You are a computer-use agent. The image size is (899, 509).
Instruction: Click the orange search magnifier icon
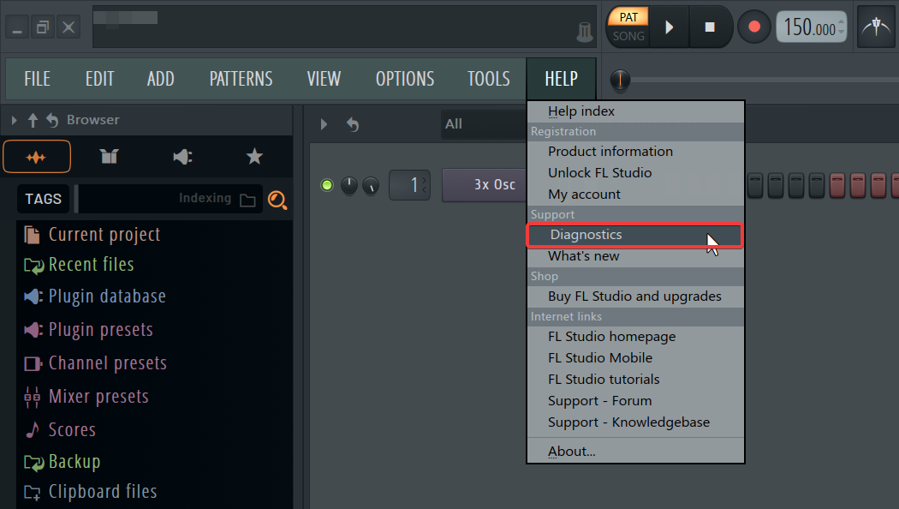click(277, 200)
